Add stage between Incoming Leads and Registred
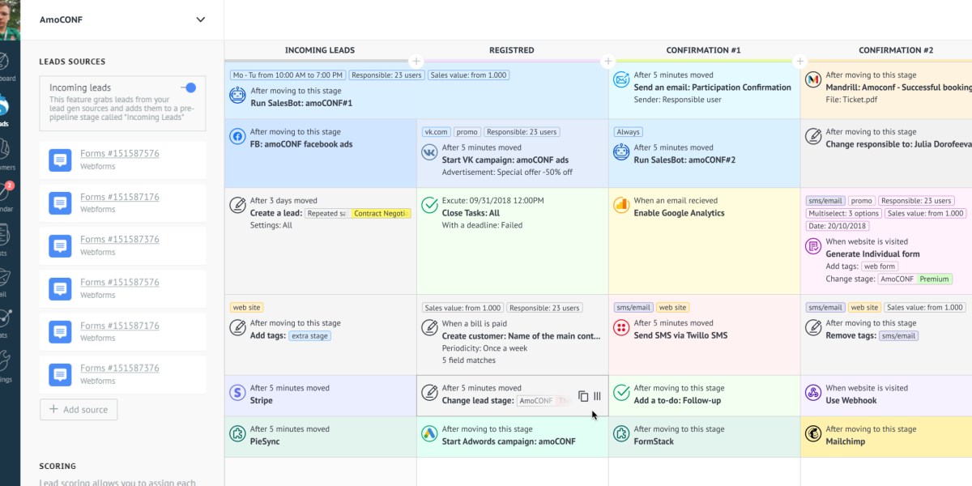972x486 pixels. (416, 62)
